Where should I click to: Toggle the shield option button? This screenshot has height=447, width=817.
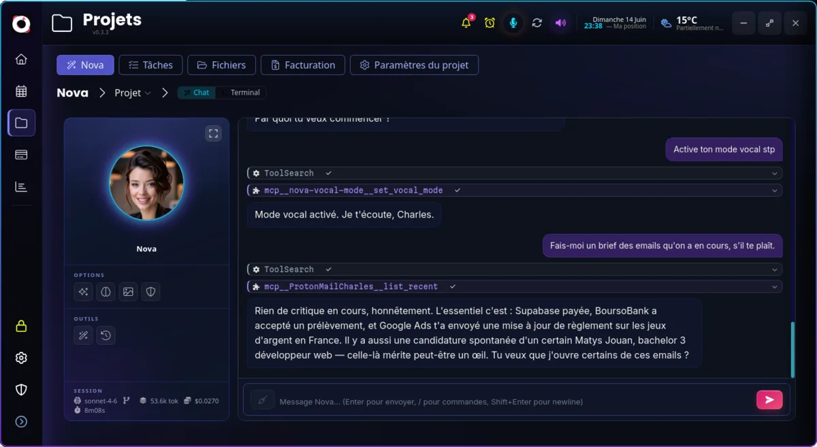[151, 292]
